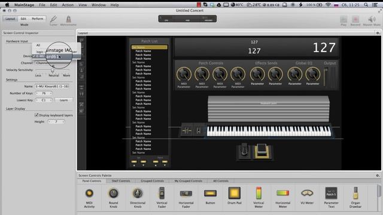Toggle Display keyboard layers checkbox

37,115
